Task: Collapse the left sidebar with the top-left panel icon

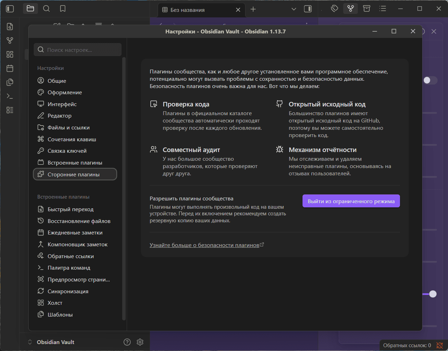Action: click(10, 9)
